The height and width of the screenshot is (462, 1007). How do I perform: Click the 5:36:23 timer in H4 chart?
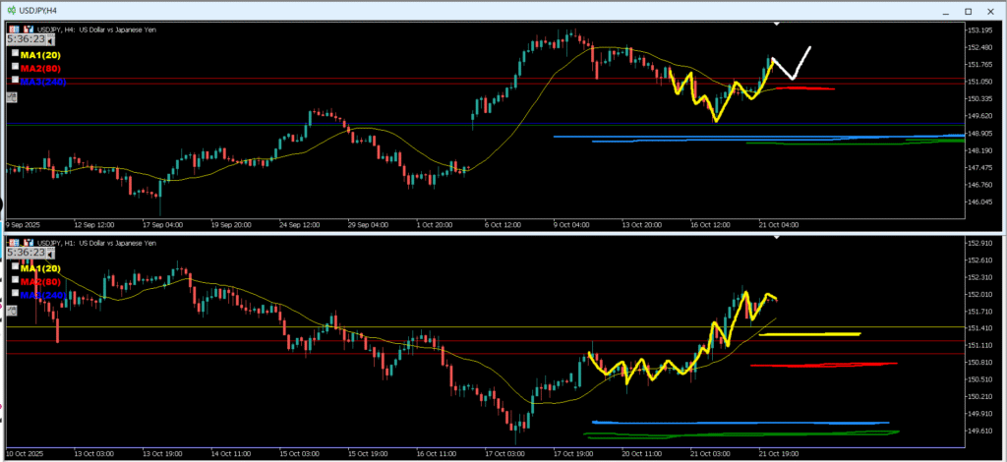click(x=25, y=39)
